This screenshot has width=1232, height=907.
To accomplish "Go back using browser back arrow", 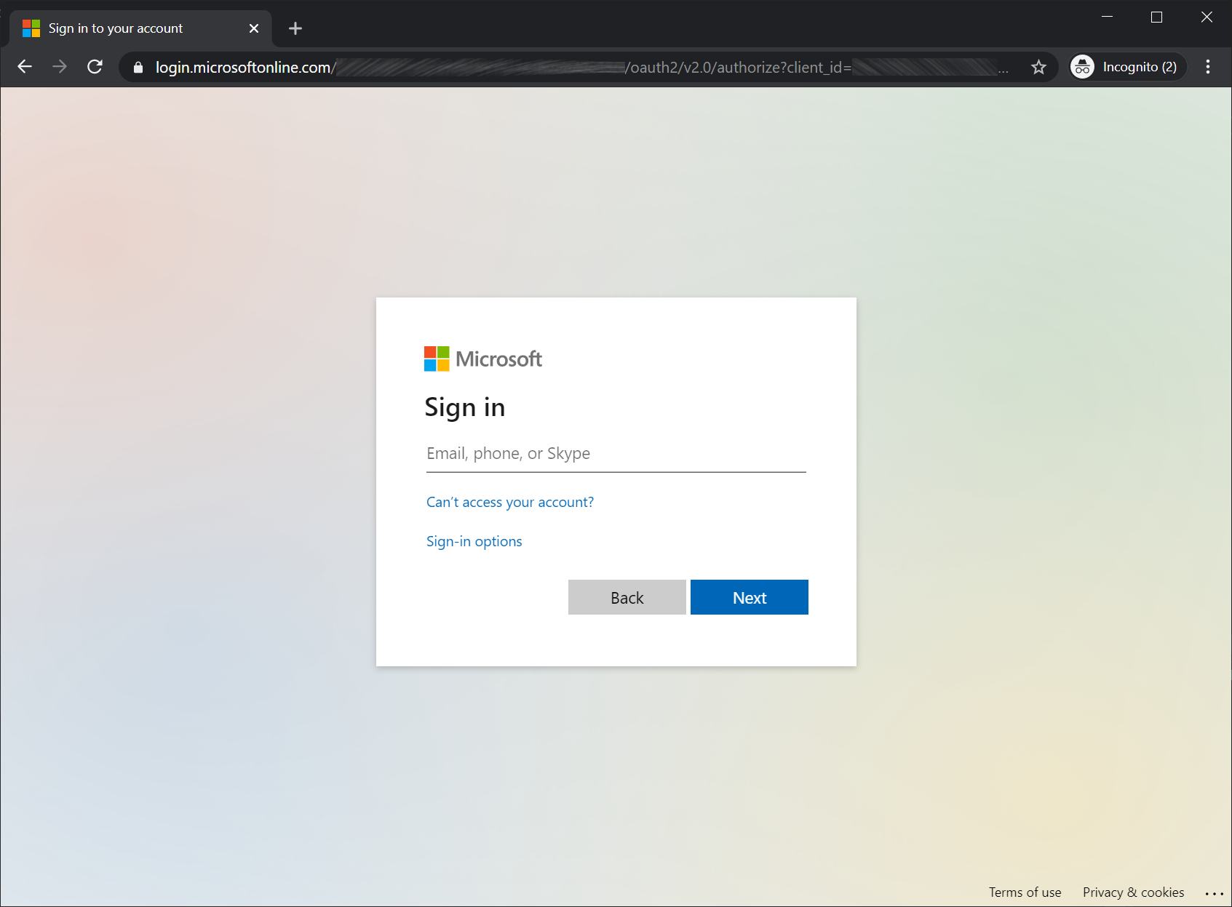I will (25, 67).
